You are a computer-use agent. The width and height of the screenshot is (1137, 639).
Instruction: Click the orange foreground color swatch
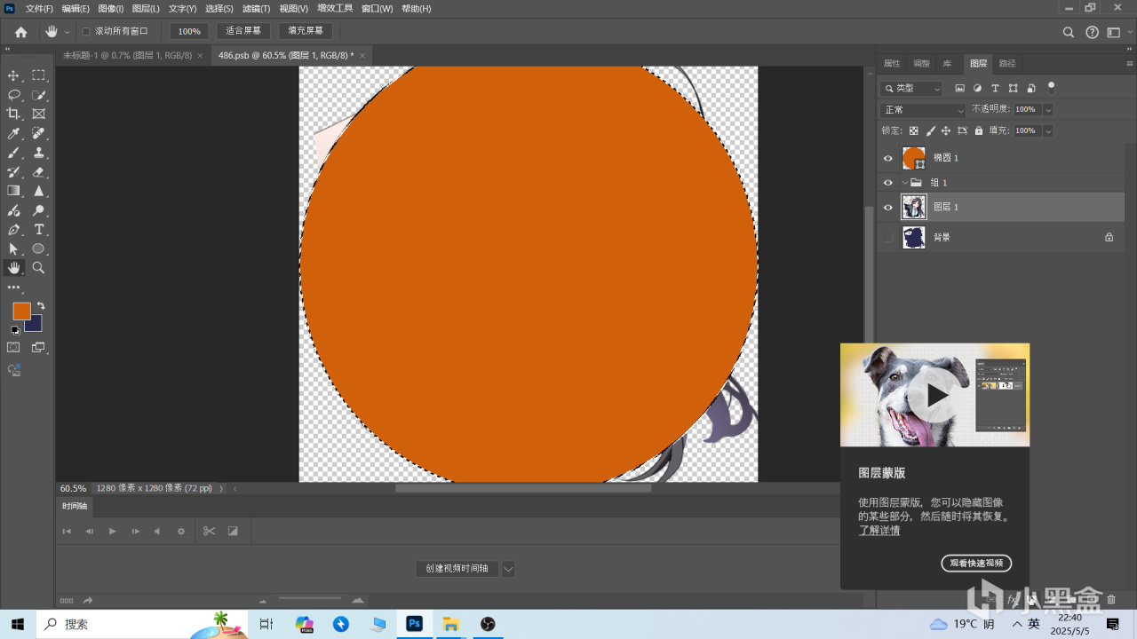21,311
